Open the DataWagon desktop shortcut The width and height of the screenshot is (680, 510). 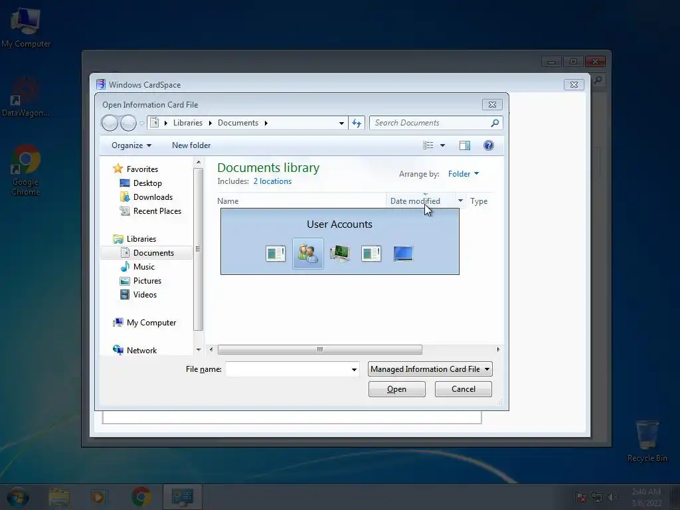tap(25, 97)
